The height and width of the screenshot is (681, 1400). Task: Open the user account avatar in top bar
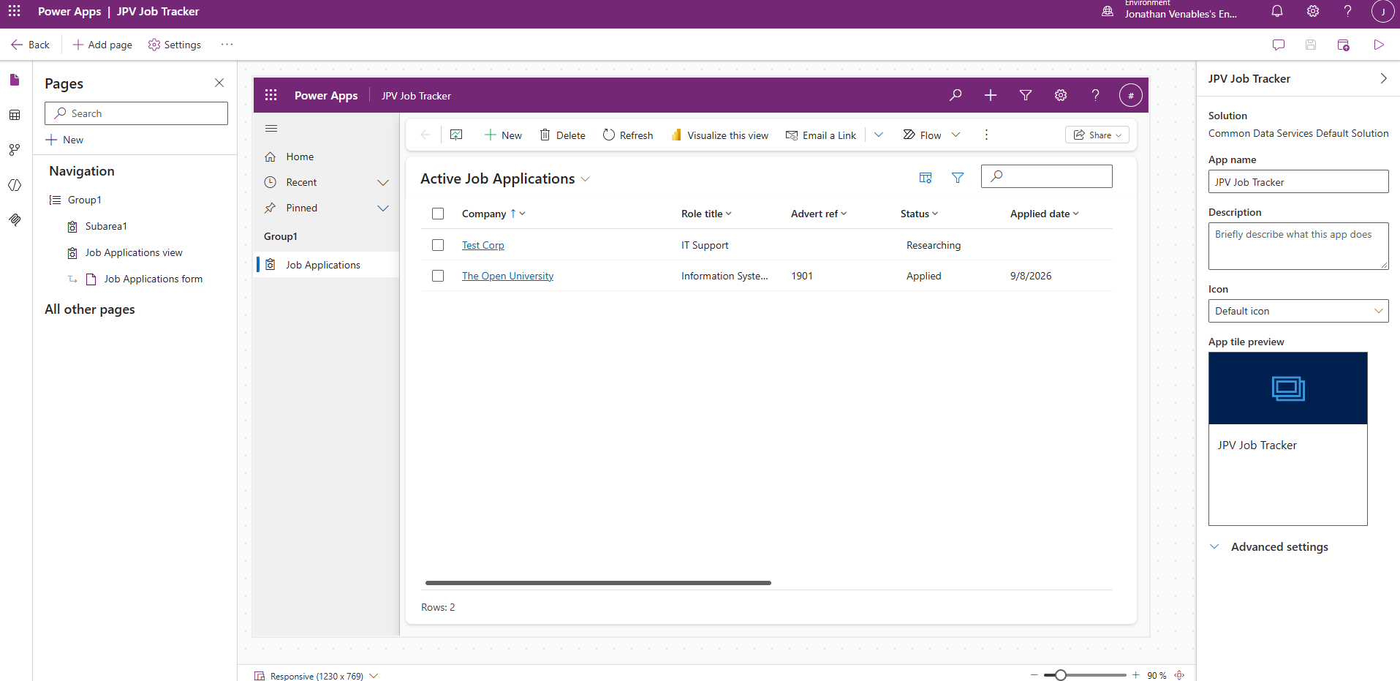(1382, 11)
